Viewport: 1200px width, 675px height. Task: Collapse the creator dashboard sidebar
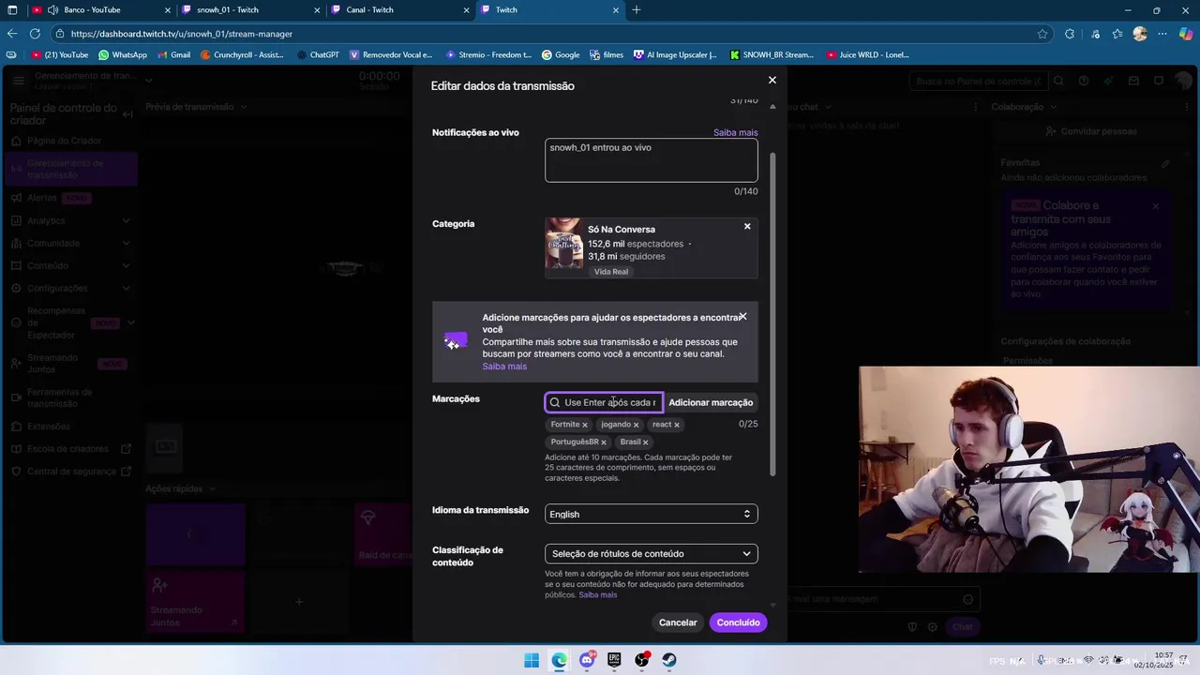tap(127, 114)
